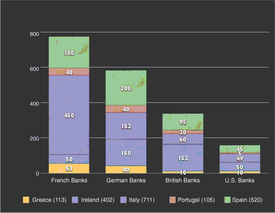Click the Ireland legend color swatch
The width and height of the screenshot is (275, 213).
[75, 200]
